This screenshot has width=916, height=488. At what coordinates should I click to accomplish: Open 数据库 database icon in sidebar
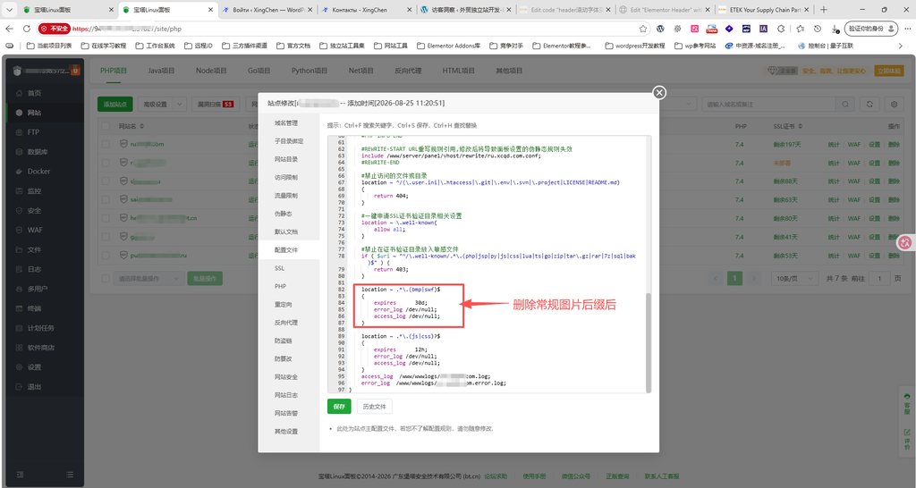[x=20, y=152]
